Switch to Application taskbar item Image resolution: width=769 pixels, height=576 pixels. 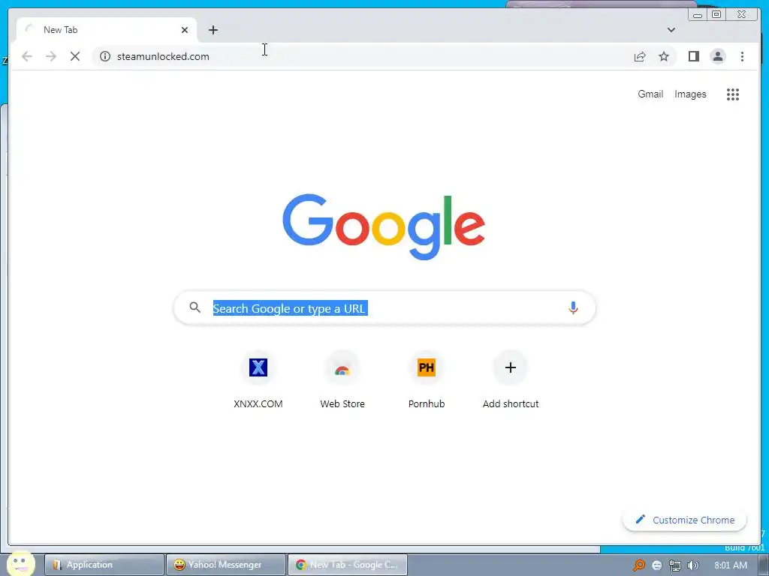tap(104, 565)
